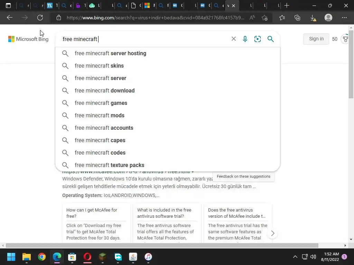Open Java app from taskbar
This screenshot has height=265, width=354.
click(x=133, y=257)
